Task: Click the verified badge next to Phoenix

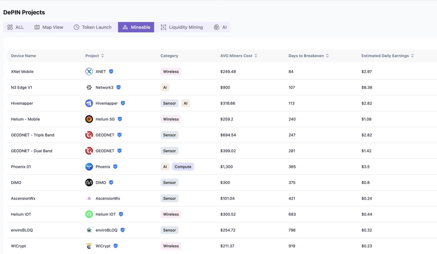Action: click(115, 167)
